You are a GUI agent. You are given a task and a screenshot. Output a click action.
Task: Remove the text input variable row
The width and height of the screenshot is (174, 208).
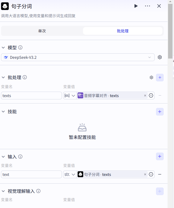160,174
